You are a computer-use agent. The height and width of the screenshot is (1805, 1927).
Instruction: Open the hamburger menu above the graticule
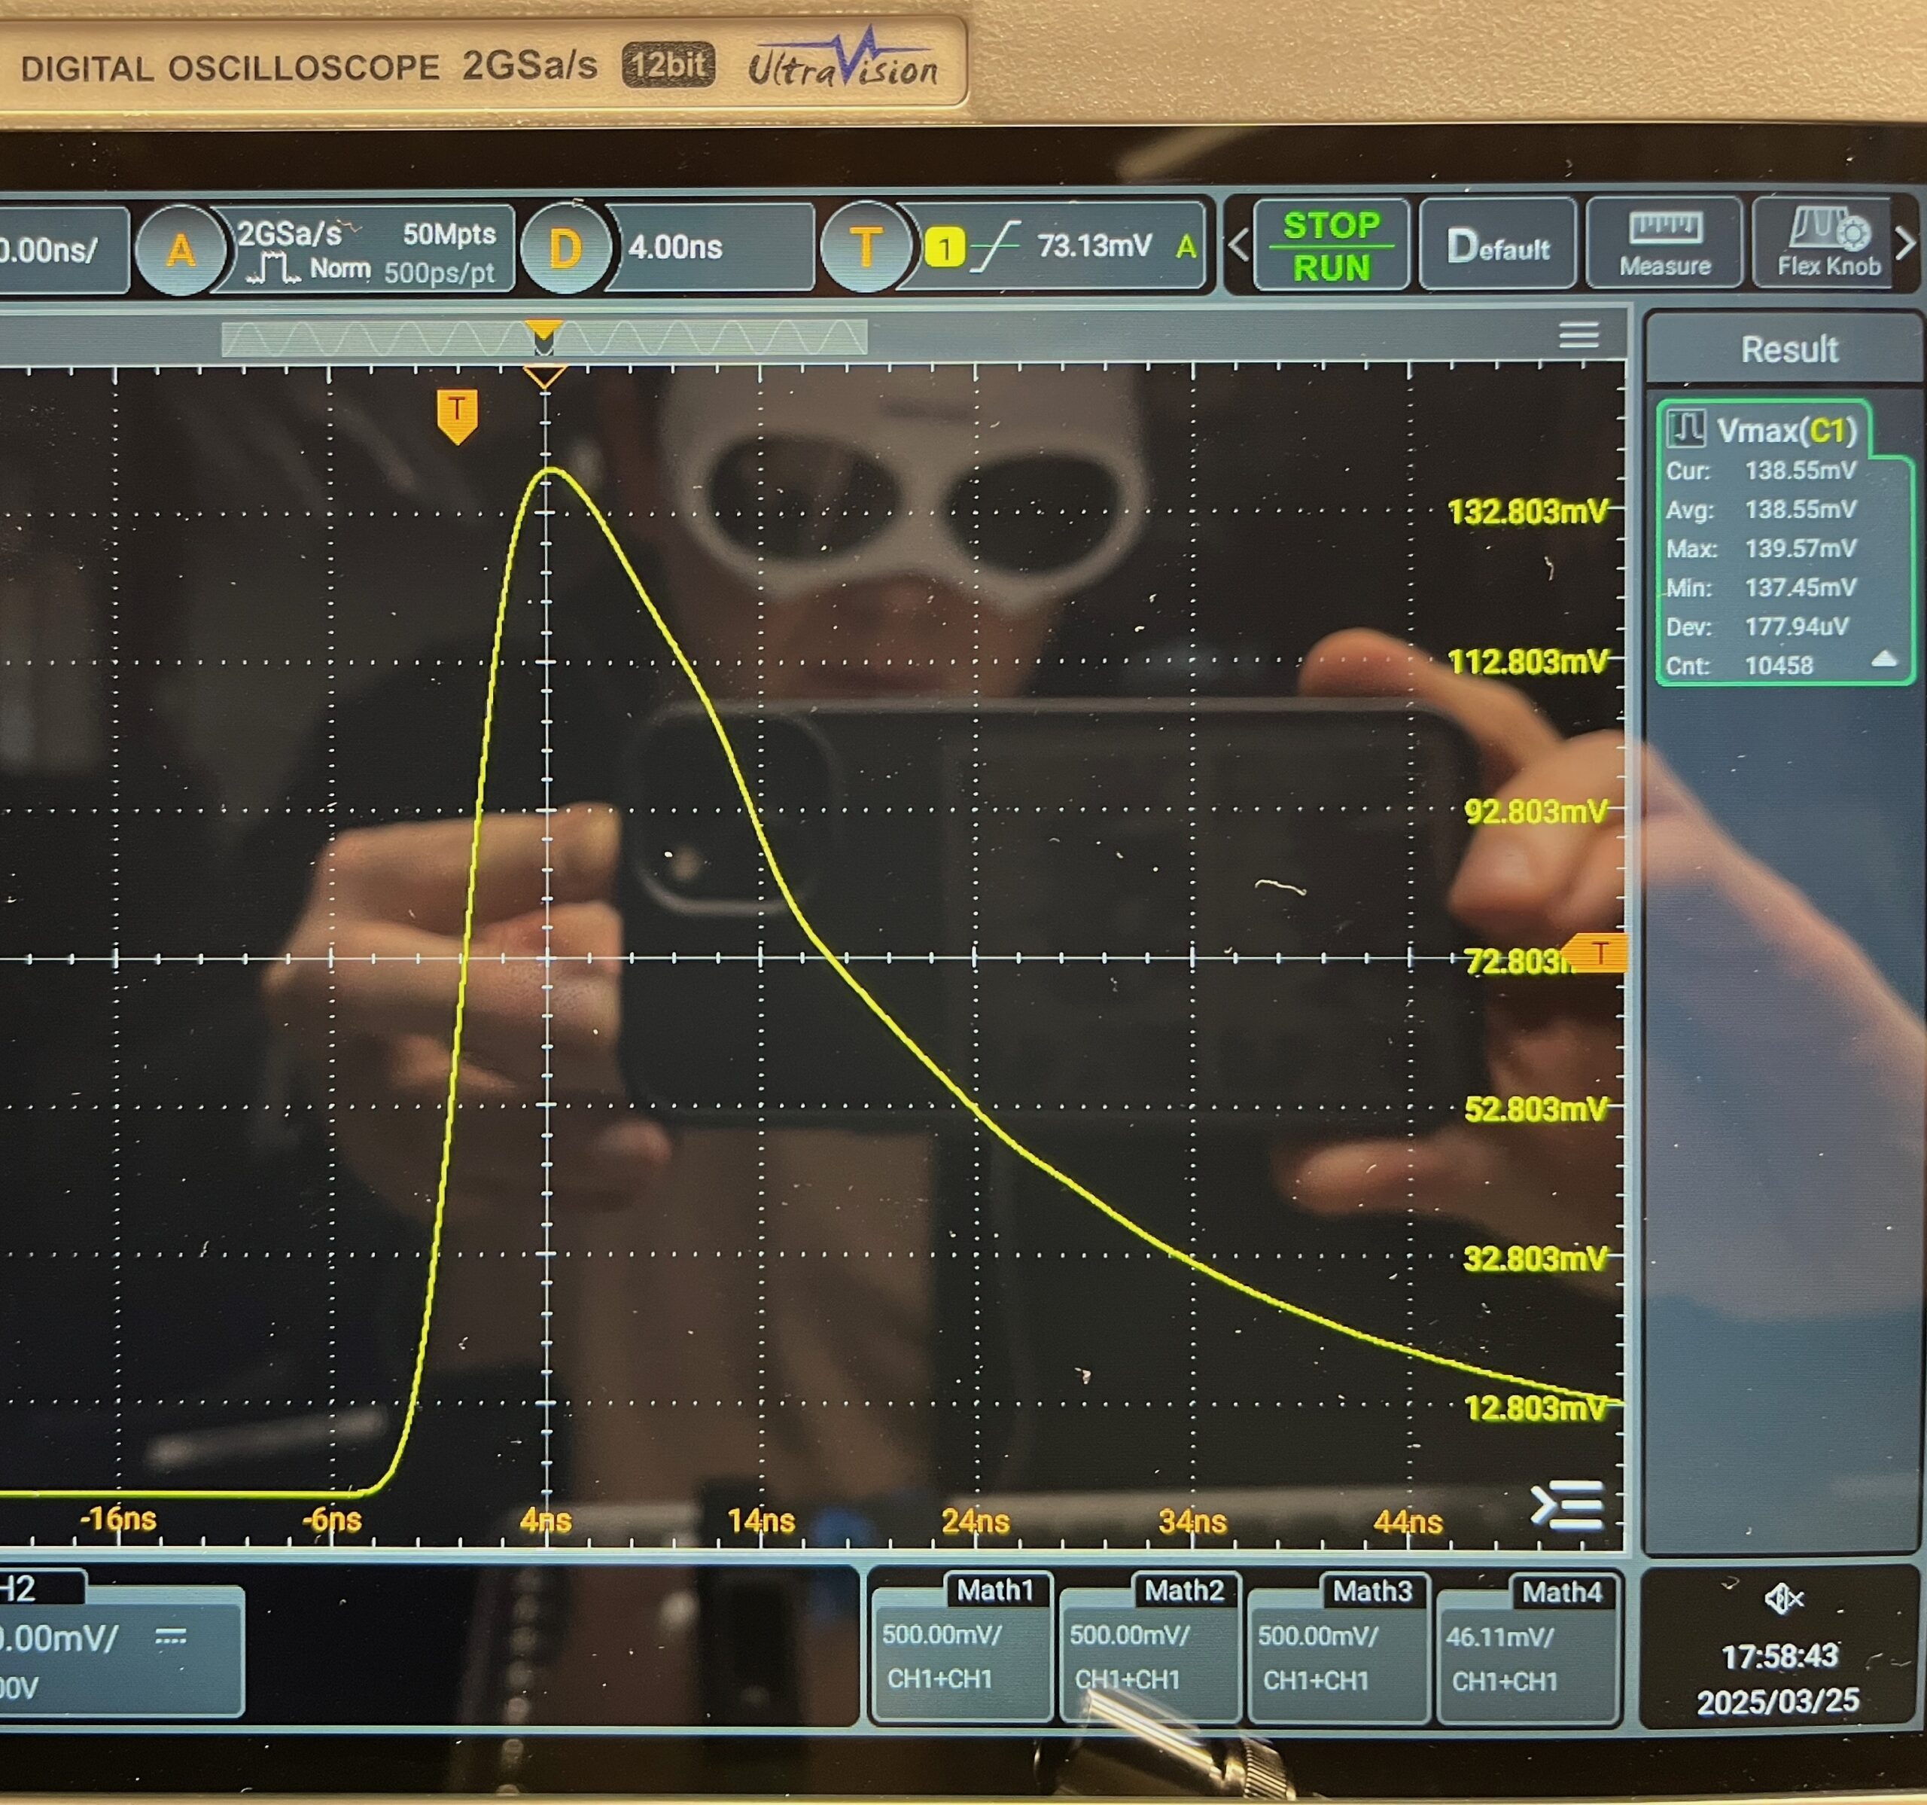click(1578, 334)
